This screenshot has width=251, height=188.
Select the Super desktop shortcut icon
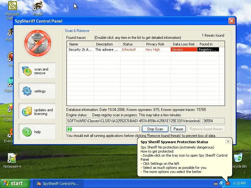(x=9, y=84)
